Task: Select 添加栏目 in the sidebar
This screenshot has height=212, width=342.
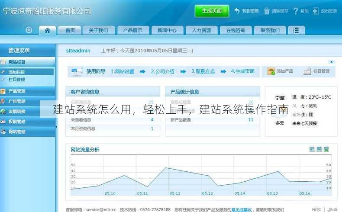Action: (27, 72)
